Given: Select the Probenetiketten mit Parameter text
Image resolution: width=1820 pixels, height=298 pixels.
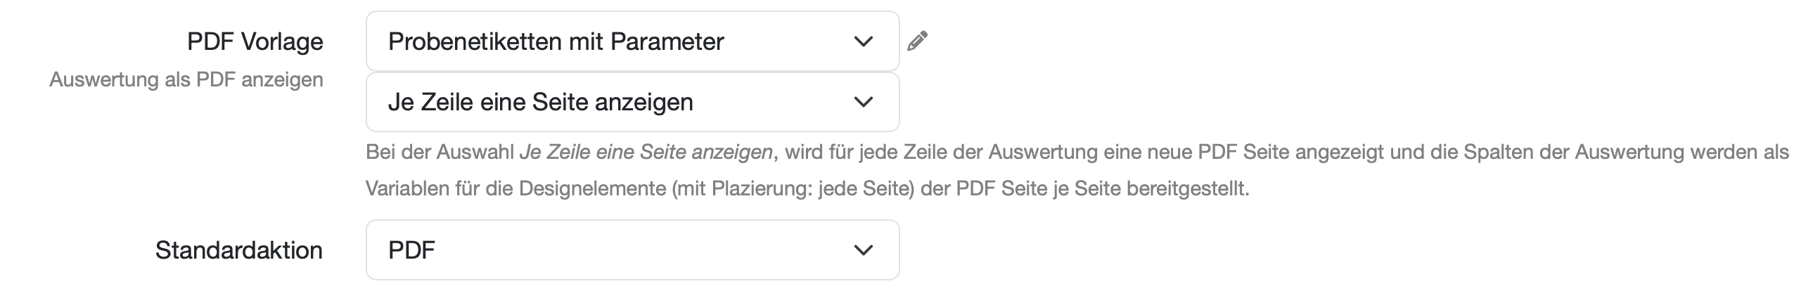Looking at the screenshot, I should [556, 41].
